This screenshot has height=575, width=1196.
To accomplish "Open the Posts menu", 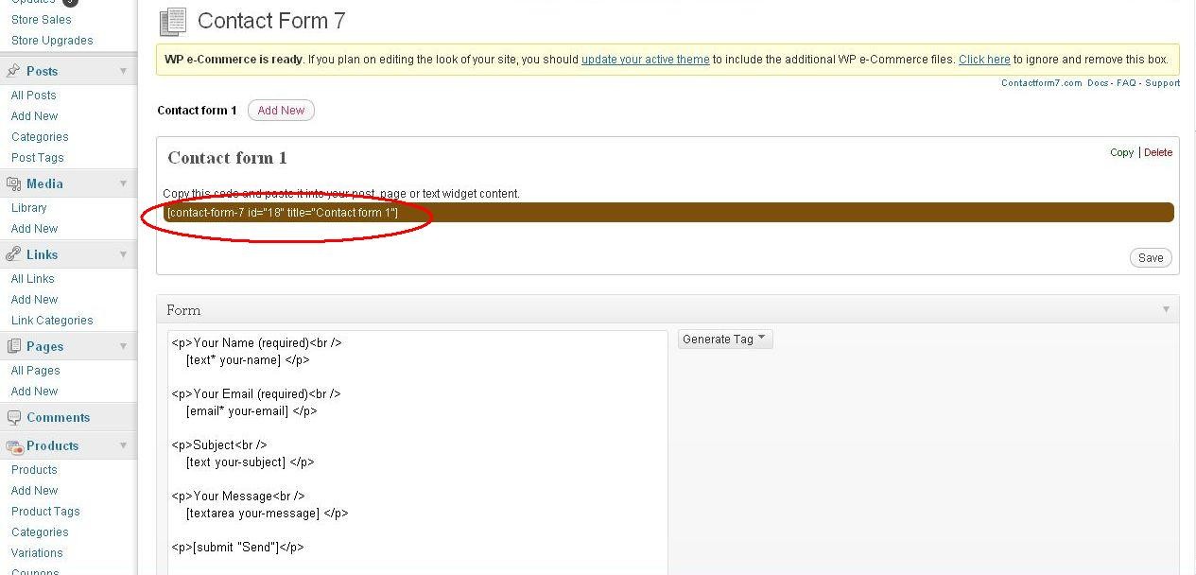I will pyautogui.click(x=43, y=71).
